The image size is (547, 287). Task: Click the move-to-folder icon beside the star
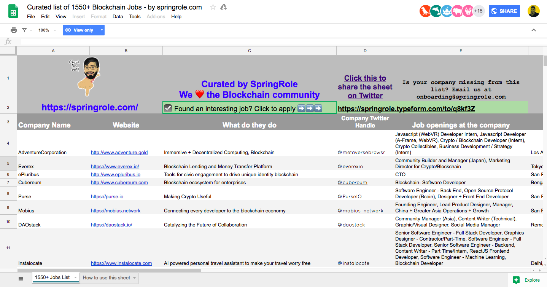(224, 7)
